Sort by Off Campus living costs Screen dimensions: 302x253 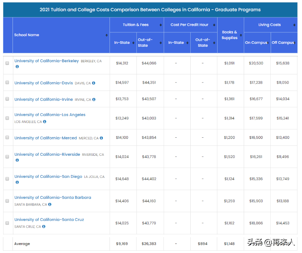click(295, 43)
